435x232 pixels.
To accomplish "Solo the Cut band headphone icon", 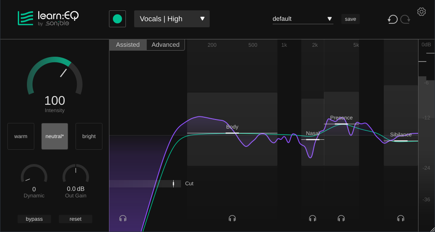I will (x=123, y=219).
